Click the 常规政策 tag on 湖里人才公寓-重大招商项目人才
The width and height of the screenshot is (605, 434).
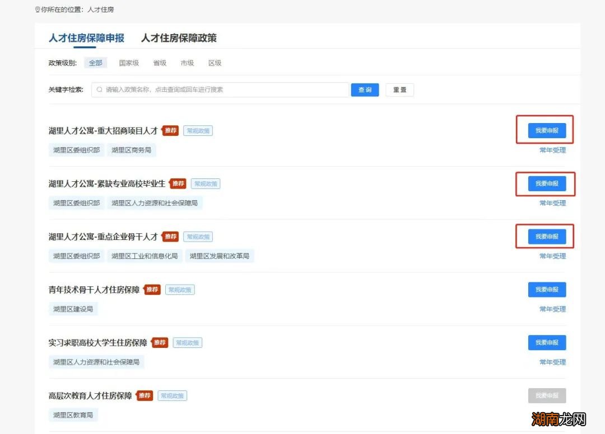click(x=198, y=130)
